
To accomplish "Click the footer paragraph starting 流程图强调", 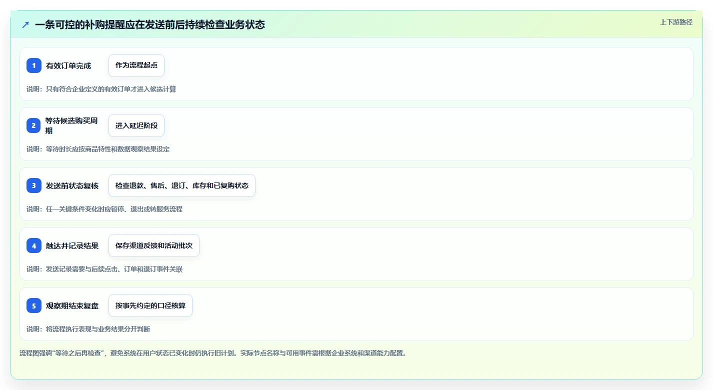I will click(x=214, y=353).
